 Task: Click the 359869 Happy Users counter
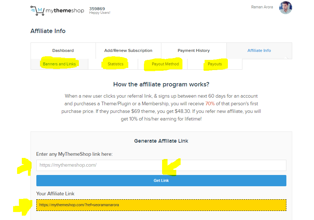(x=100, y=11)
